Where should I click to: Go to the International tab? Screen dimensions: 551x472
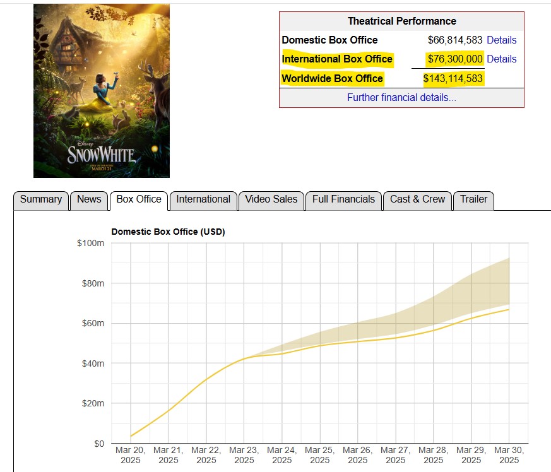203,199
